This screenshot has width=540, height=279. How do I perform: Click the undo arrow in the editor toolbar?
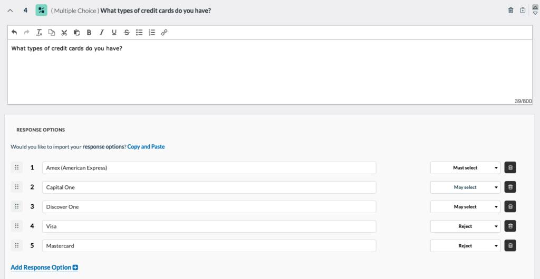tap(14, 32)
